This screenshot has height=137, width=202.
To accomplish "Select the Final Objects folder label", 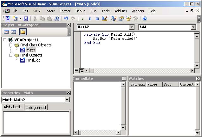I will click(x=31, y=55).
